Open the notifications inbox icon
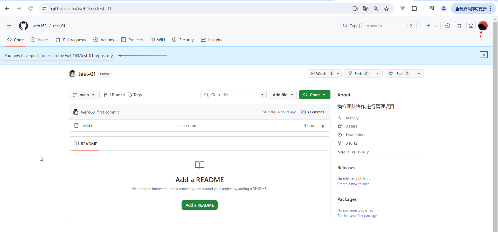 [x=471, y=26]
